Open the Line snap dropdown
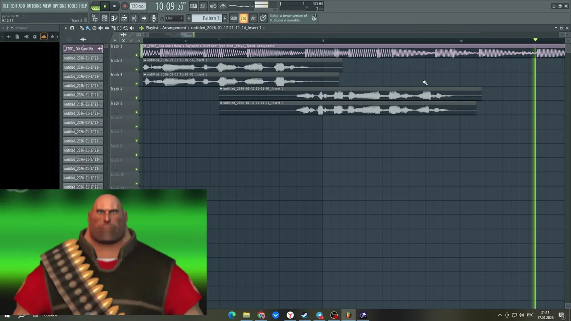 [x=174, y=18]
